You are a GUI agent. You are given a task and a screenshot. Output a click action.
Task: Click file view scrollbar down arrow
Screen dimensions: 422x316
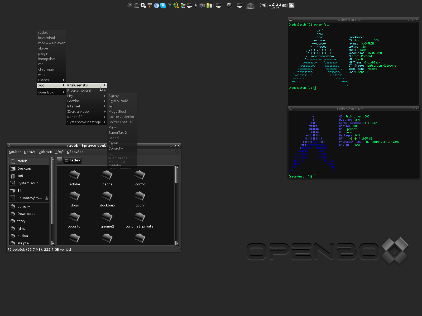(x=177, y=243)
